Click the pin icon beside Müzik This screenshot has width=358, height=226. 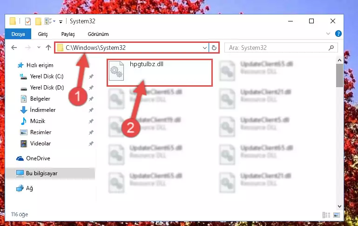(x=91, y=121)
